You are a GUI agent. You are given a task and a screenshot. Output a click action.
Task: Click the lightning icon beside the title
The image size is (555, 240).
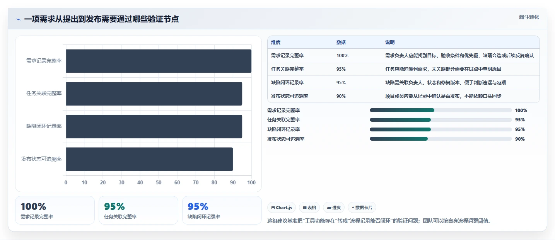point(18,19)
